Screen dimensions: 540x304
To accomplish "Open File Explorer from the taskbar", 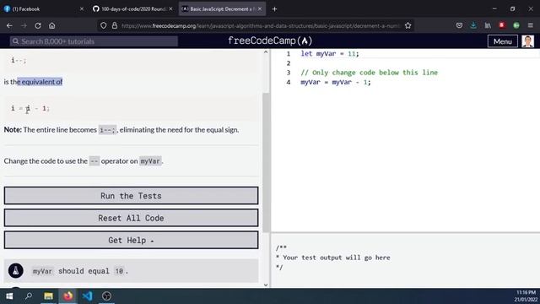I will point(48,296).
